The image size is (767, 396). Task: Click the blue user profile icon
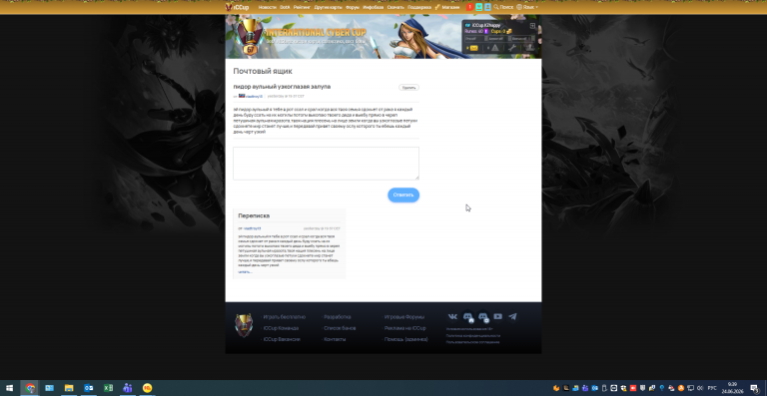pos(487,7)
